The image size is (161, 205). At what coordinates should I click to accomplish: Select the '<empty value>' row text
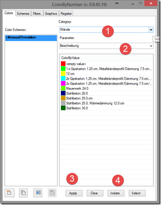point(76,64)
